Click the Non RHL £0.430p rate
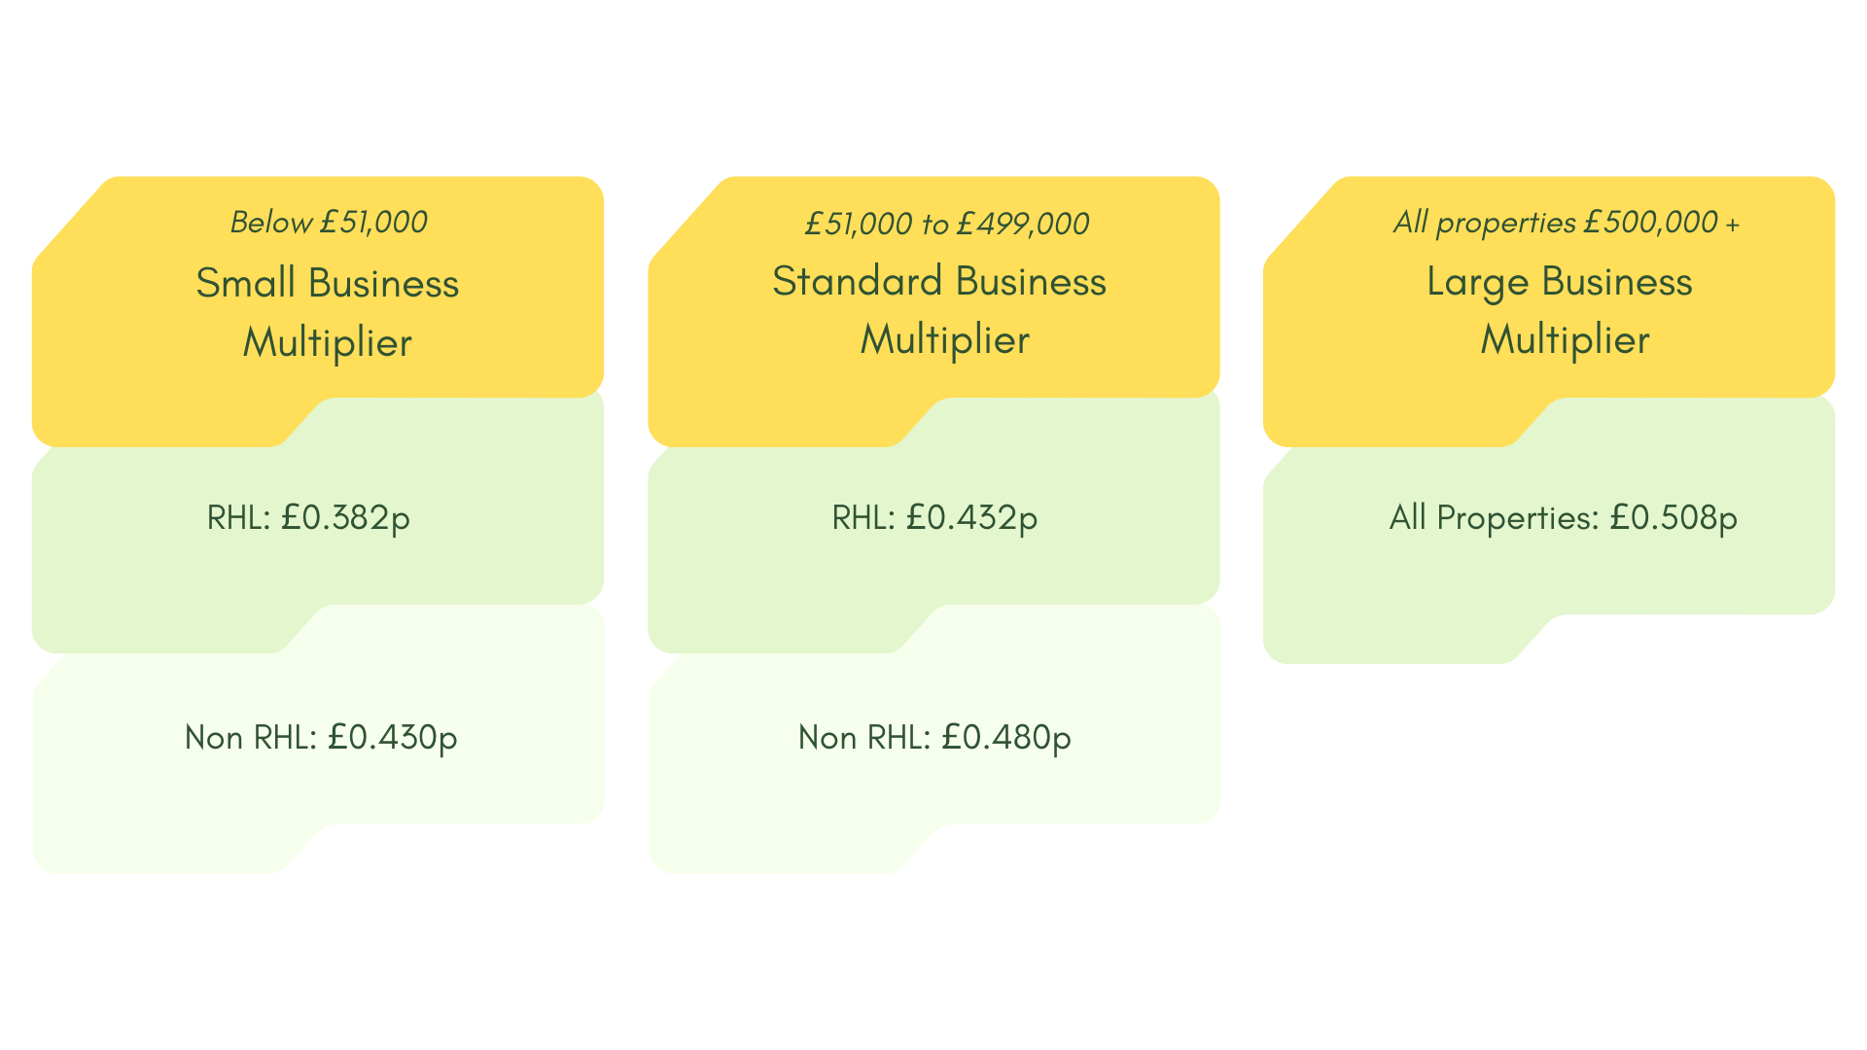This screenshot has width=1867, height=1050. pyautogui.click(x=321, y=738)
